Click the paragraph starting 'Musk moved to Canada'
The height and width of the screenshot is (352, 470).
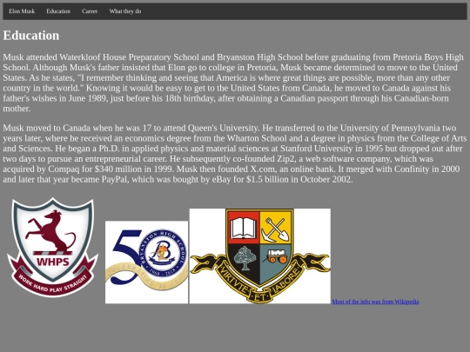click(235, 154)
